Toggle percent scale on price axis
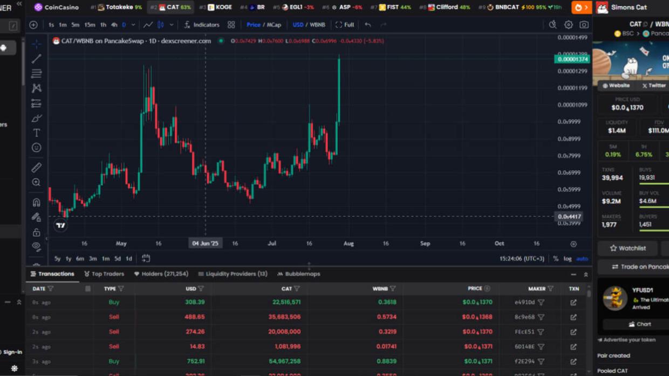 (x=556, y=259)
